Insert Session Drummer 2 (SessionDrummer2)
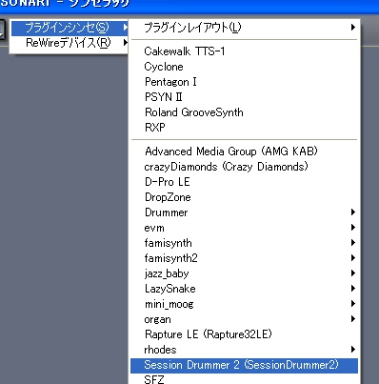Screen dimensions: 379x384 click(x=244, y=365)
